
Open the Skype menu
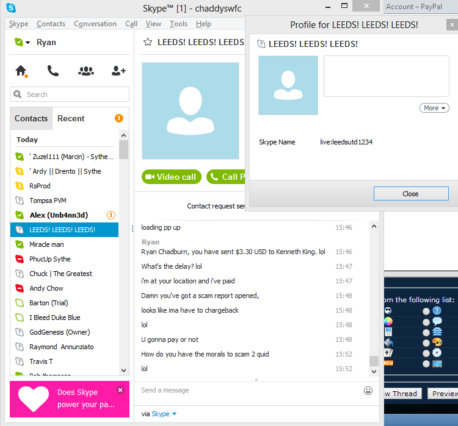point(19,24)
